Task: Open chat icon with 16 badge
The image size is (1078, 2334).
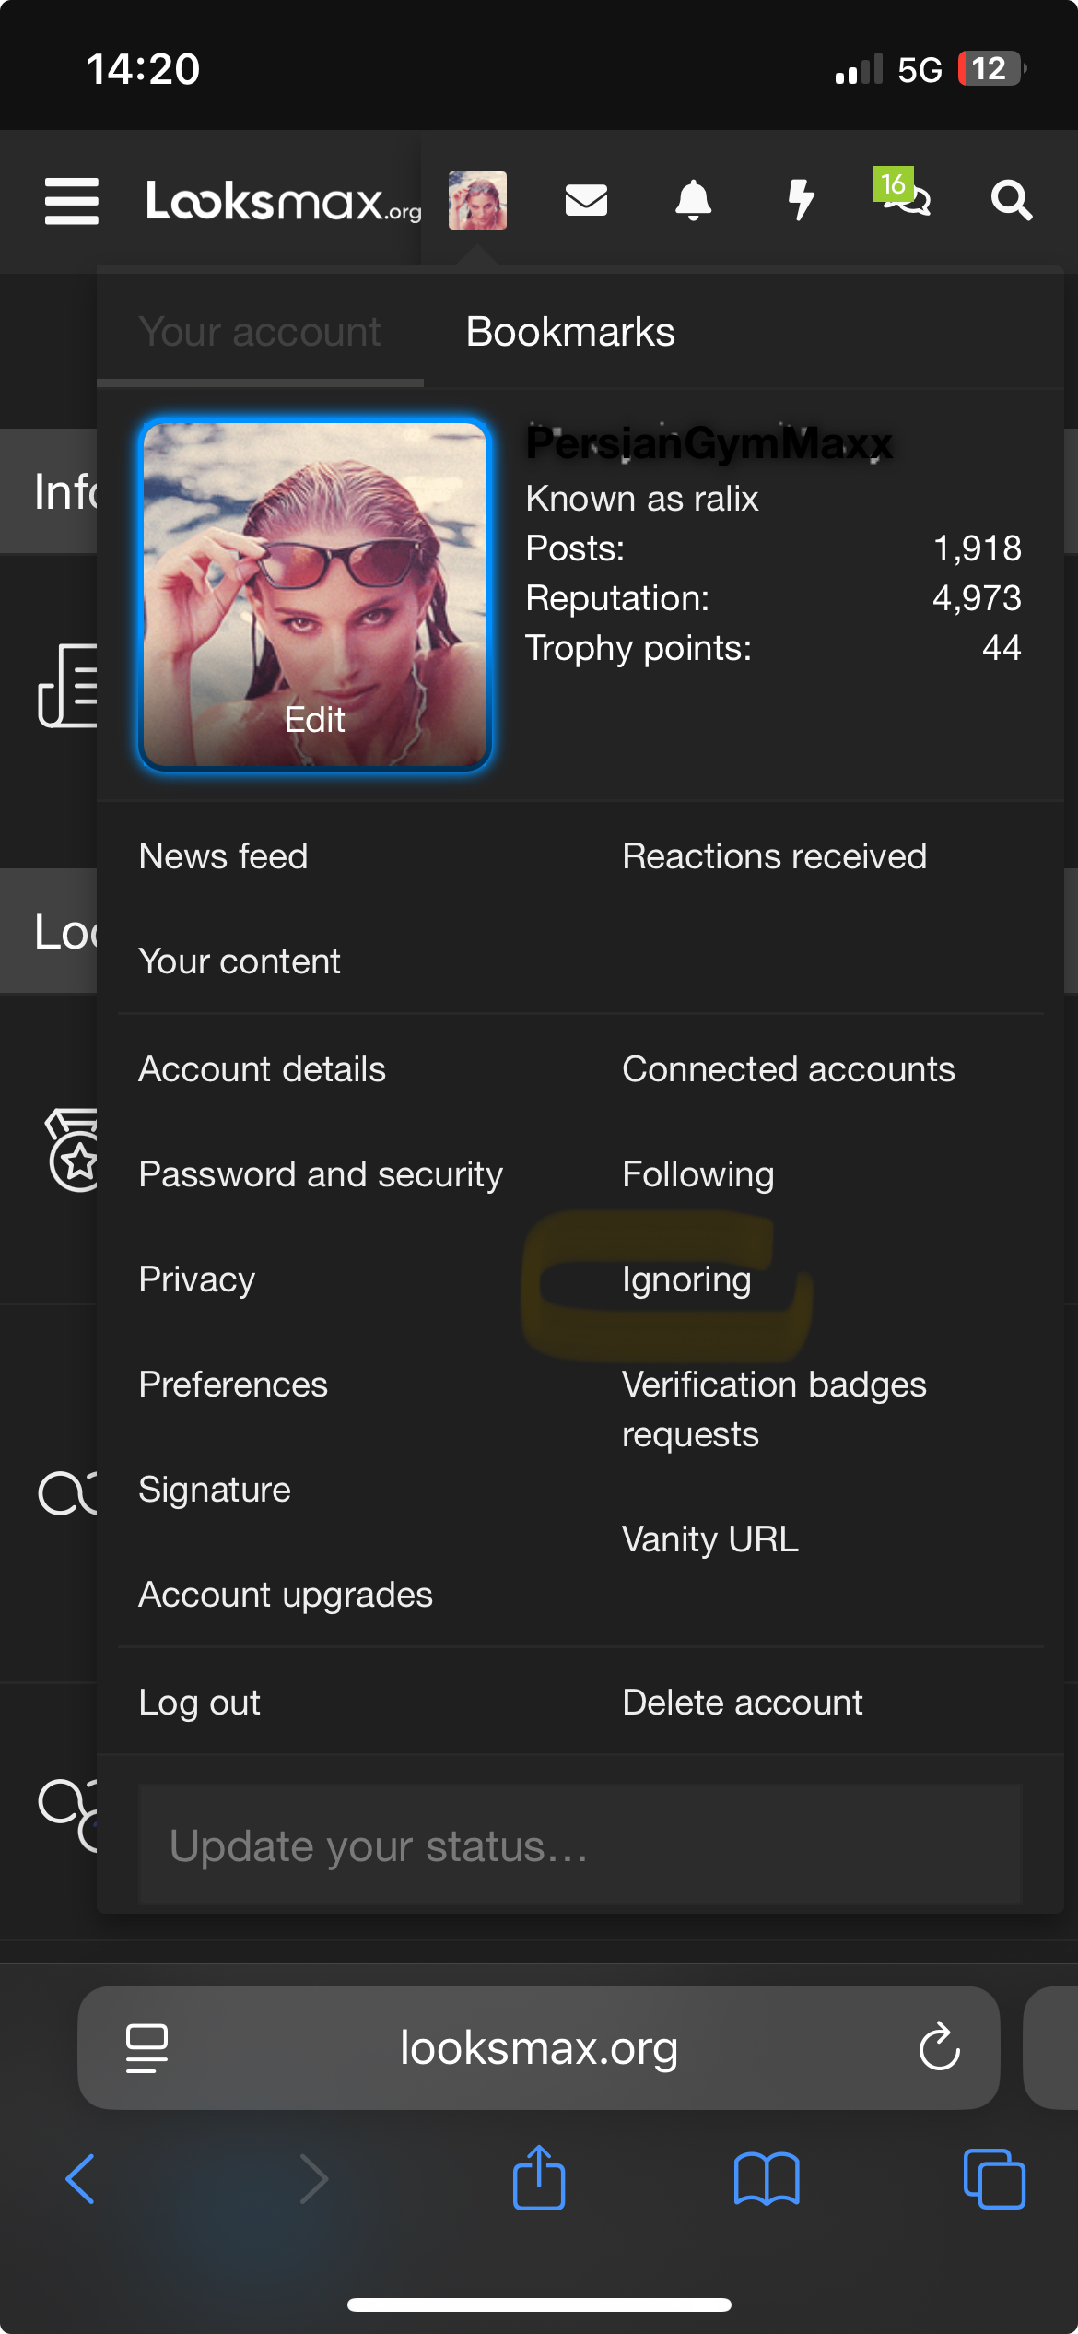Action: (x=905, y=195)
